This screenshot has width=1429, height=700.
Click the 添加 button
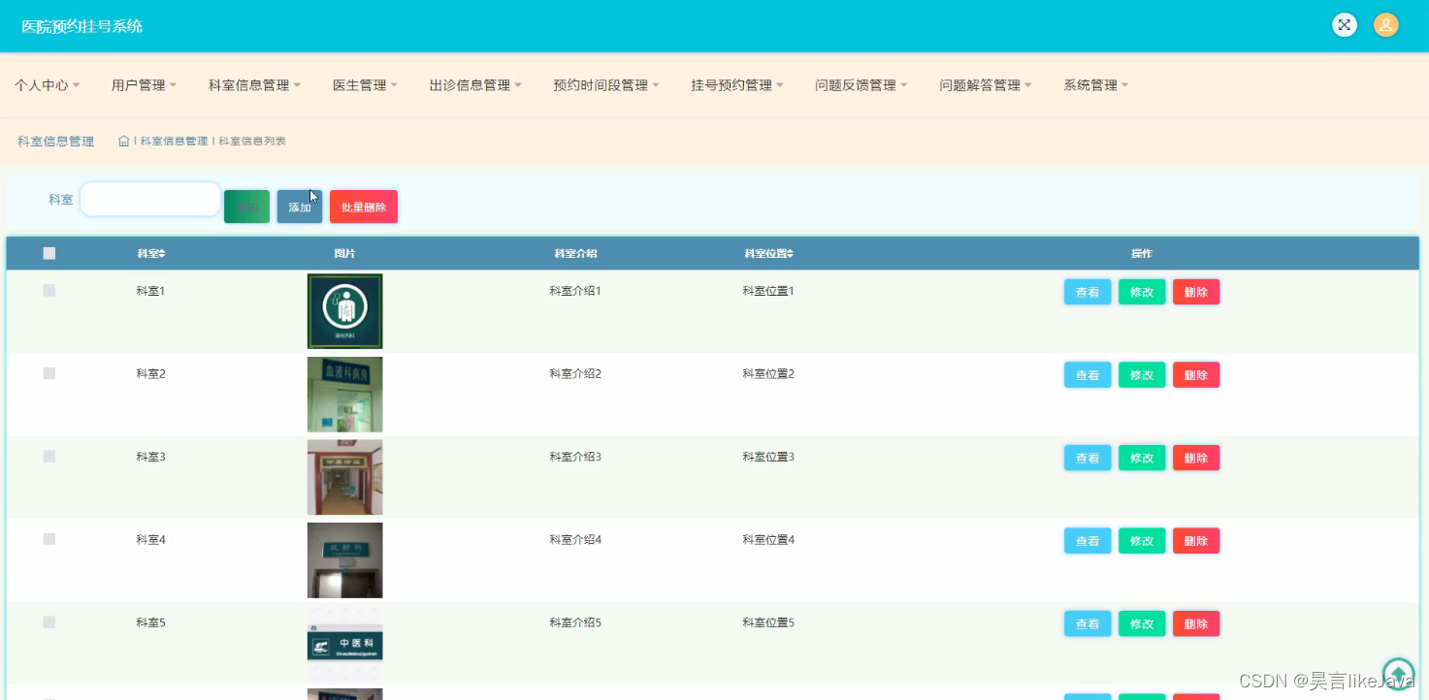pos(300,207)
